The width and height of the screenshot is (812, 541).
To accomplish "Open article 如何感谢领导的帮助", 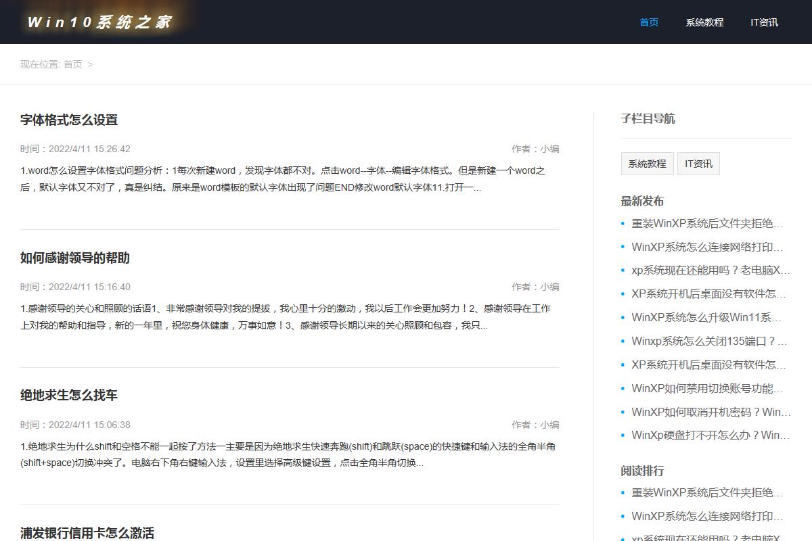I will tap(75, 258).
